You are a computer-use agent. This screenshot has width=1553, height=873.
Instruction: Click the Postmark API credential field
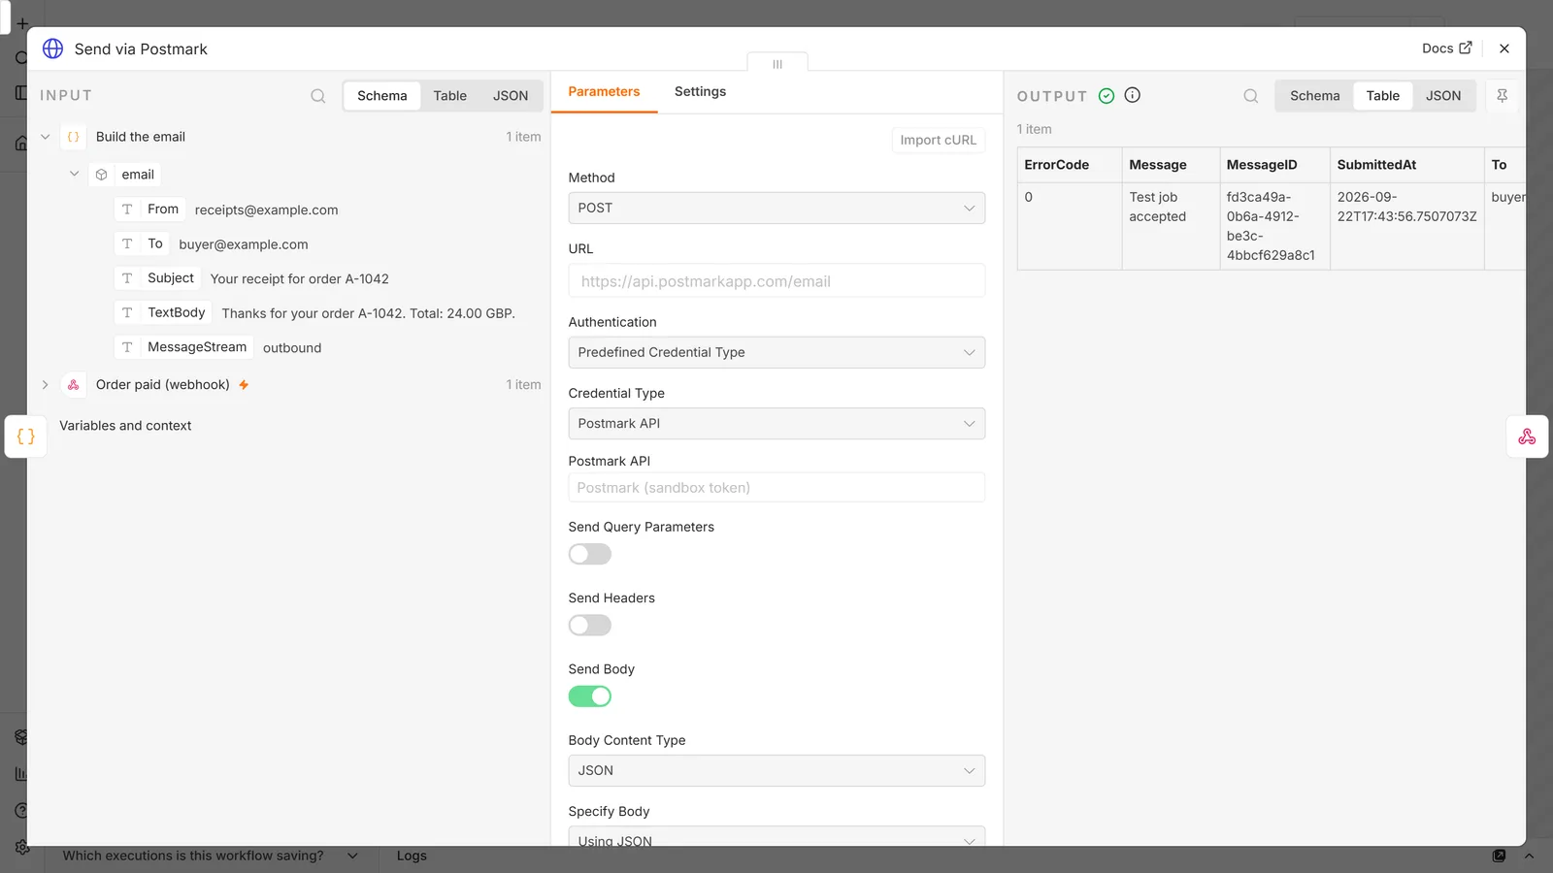776,488
